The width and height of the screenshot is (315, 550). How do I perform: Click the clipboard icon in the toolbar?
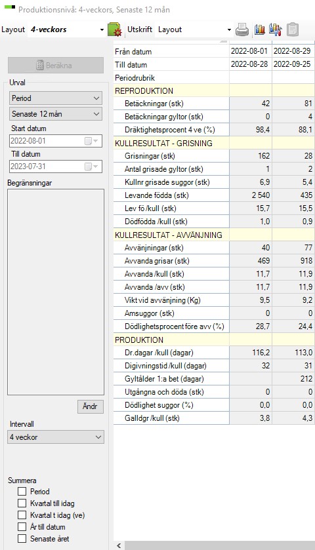tap(292, 29)
